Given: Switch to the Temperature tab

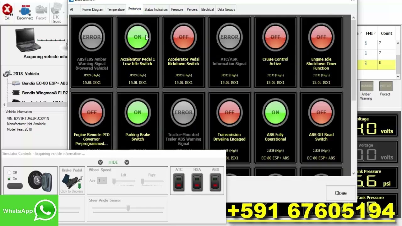Looking at the screenshot, I should pyautogui.click(x=116, y=9).
